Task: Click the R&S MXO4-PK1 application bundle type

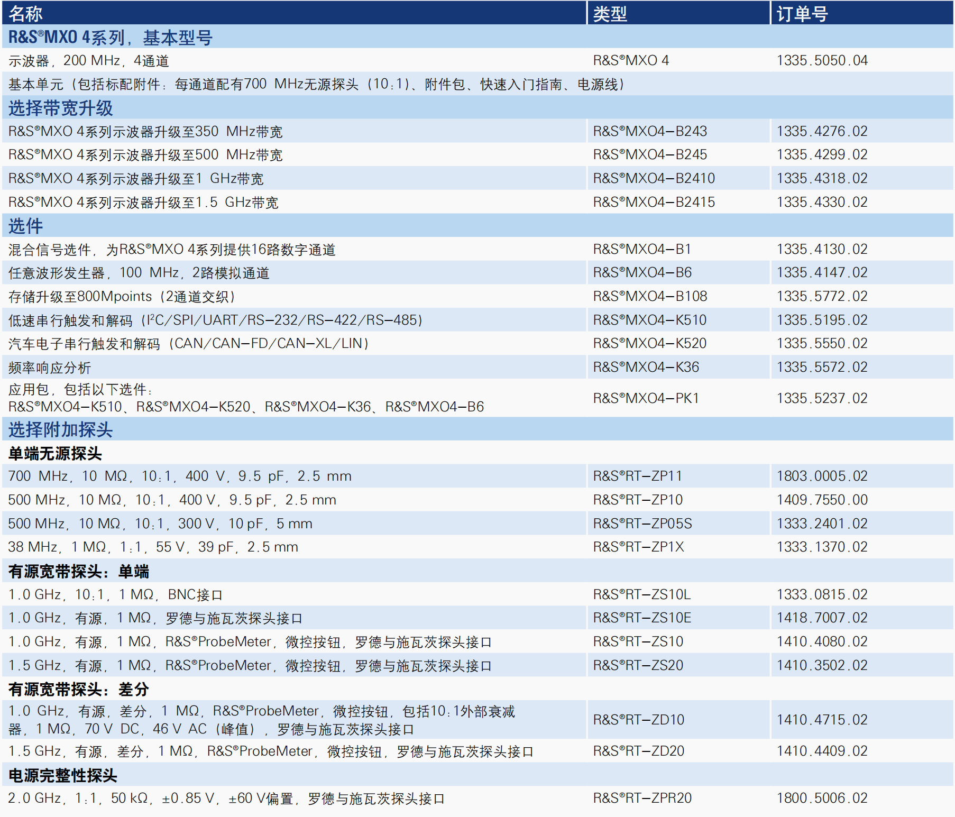Action: [646, 398]
